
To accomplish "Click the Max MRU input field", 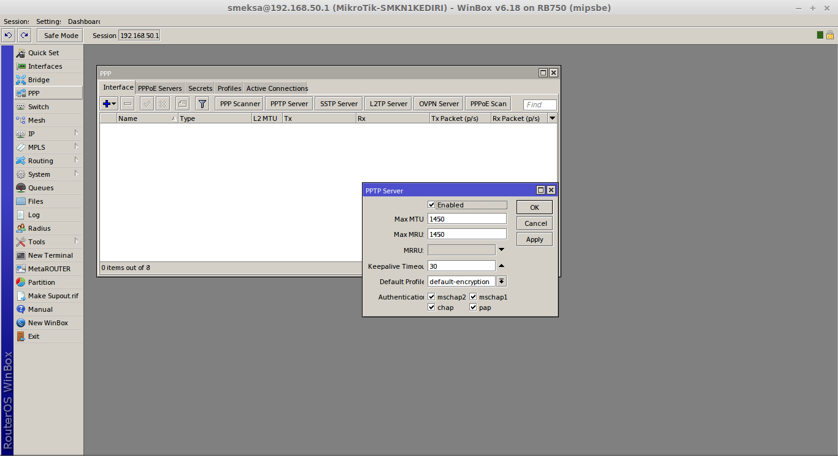I will (467, 234).
